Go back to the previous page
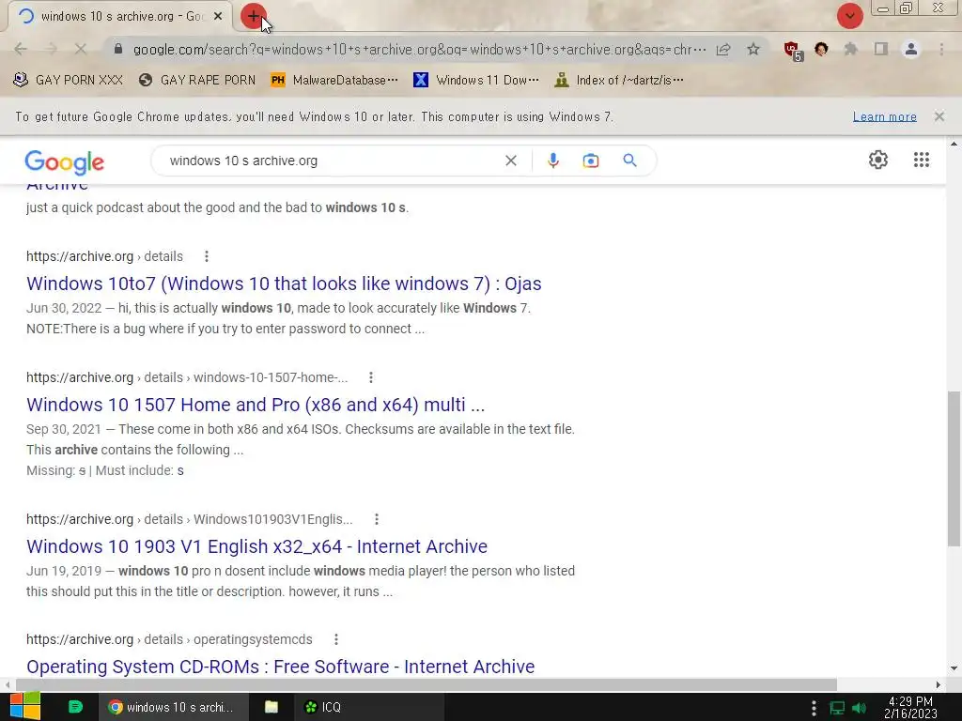This screenshot has height=721, width=962. [21, 49]
